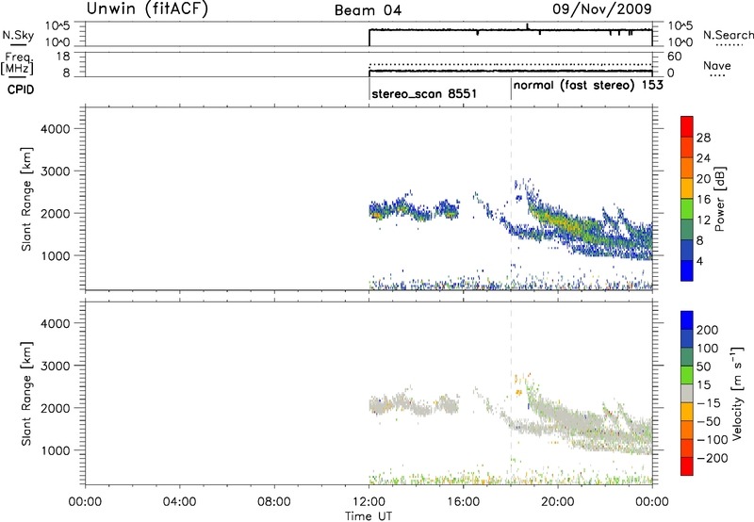This screenshot has height=522, width=754.
Task: Click the red segment of Power colorbar
Action: tap(687, 126)
